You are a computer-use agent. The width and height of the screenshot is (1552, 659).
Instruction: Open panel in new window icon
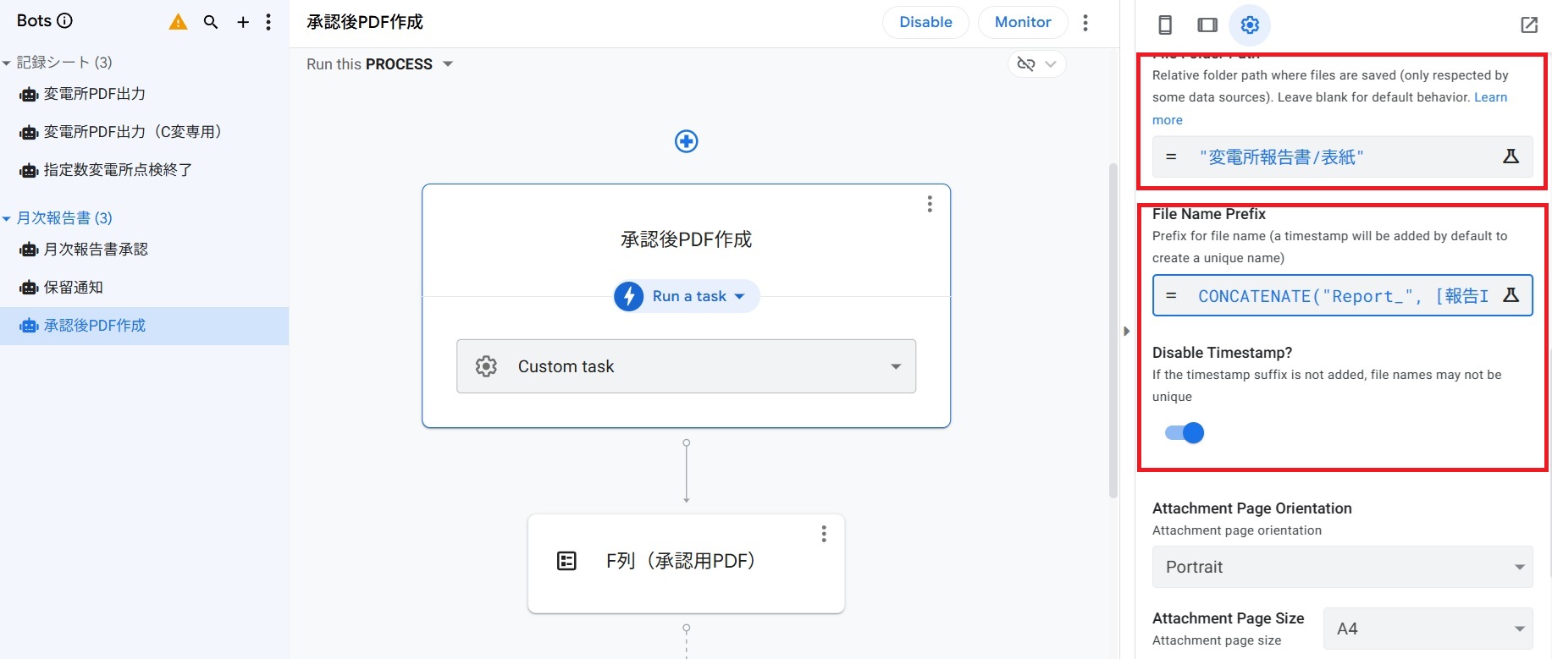tap(1528, 25)
